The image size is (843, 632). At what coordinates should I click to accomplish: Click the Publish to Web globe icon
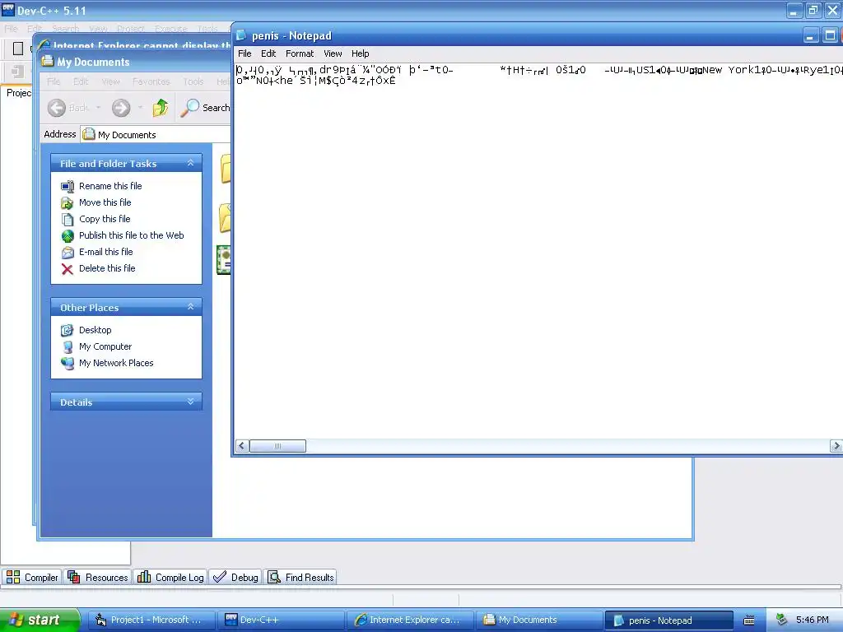pyautogui.click(x=68, y=236)
